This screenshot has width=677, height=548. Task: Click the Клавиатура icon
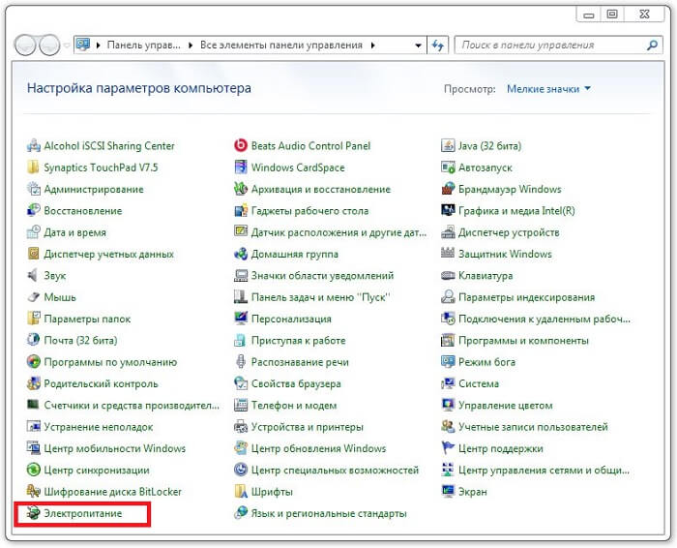tap(448, 275)
